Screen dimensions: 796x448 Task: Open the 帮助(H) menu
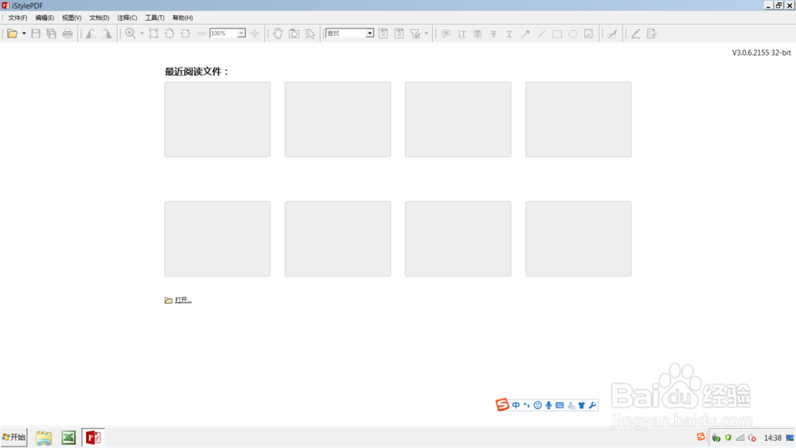[183, 18]
